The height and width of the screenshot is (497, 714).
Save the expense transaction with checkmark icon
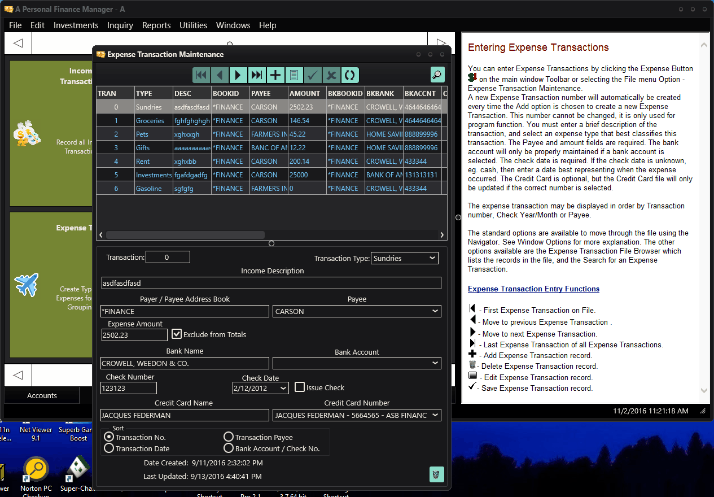click(x=313, y=75)
